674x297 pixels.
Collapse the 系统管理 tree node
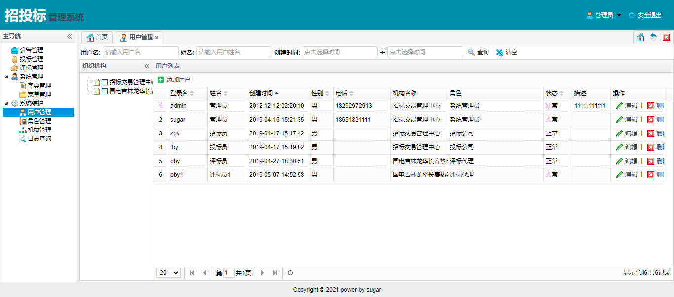(x=6, y=77)
